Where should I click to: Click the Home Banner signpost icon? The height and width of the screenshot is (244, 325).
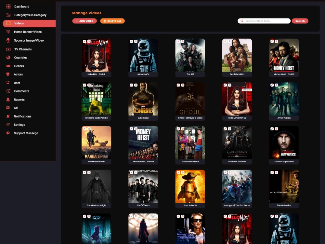coord(8,32)
